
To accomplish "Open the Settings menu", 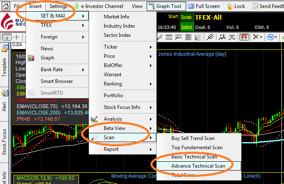I will [58, 6].
